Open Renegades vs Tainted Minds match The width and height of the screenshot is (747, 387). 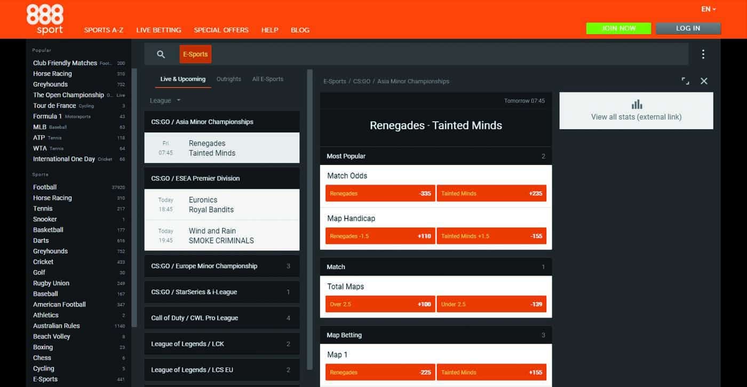coord(222,148)
